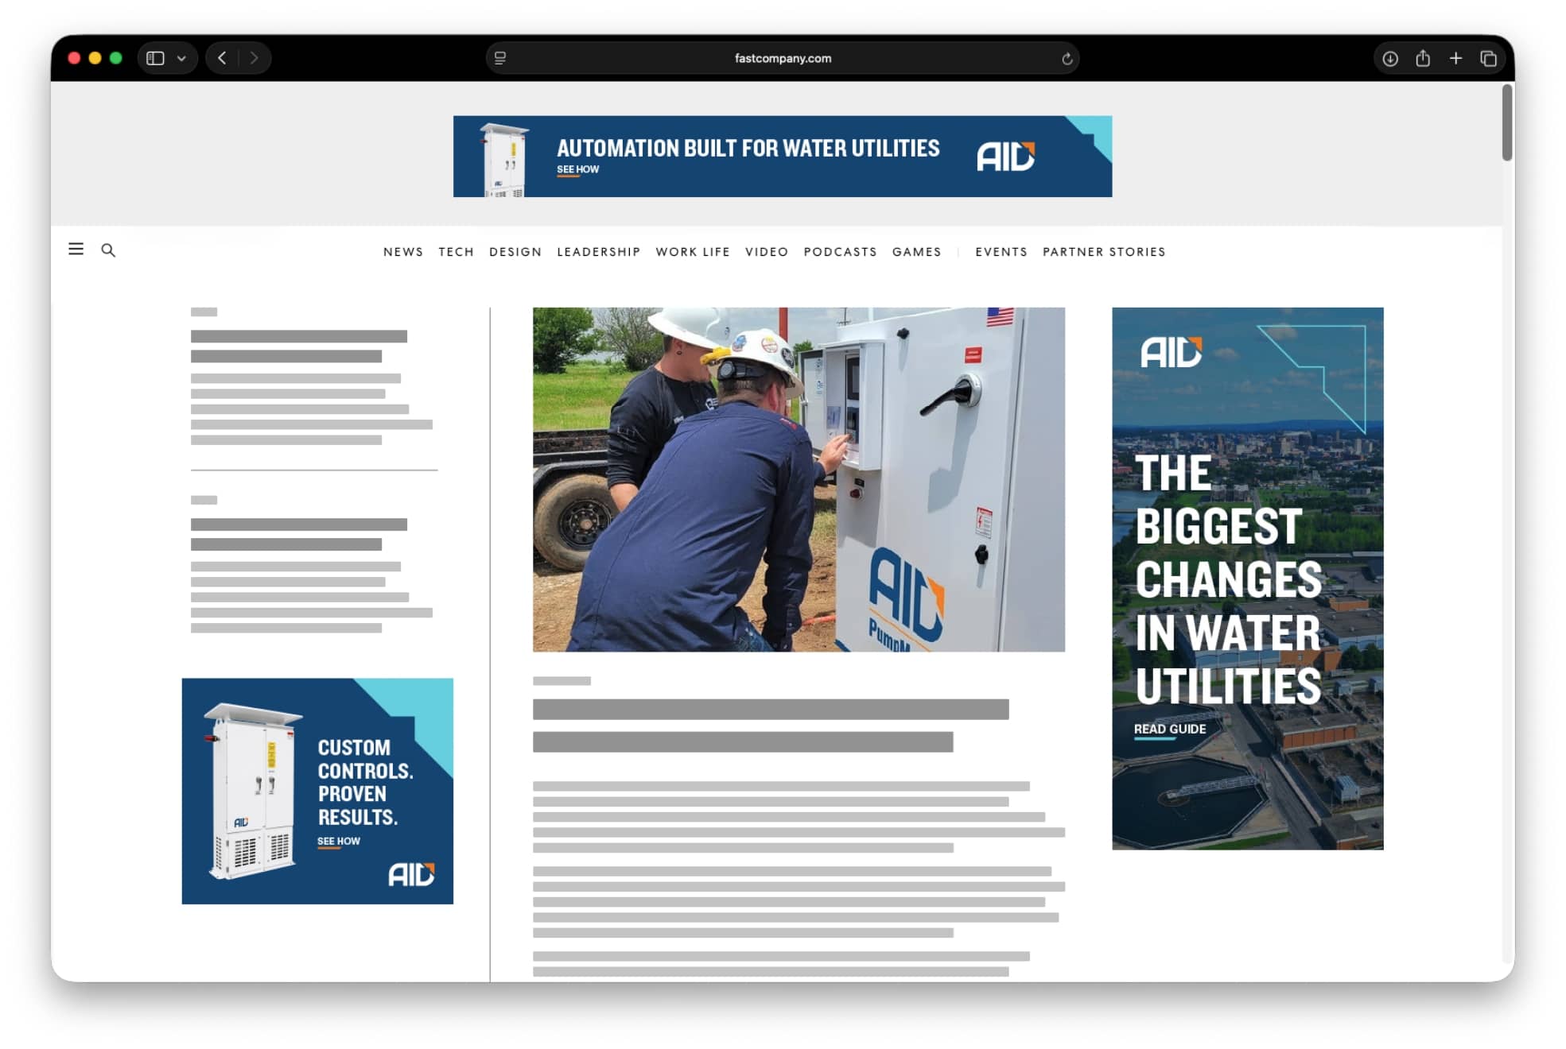1566x1049 pixels.
Task: Go forward to the next page
Action: pyautogui.click(x=254, y=58)
